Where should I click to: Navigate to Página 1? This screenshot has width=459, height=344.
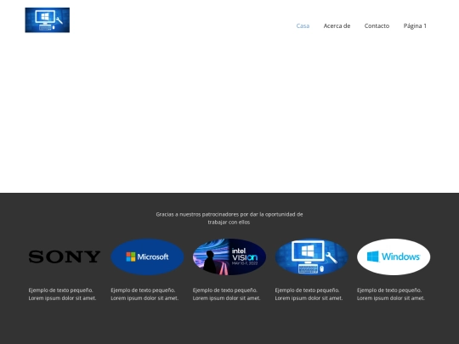pos(415,26)
